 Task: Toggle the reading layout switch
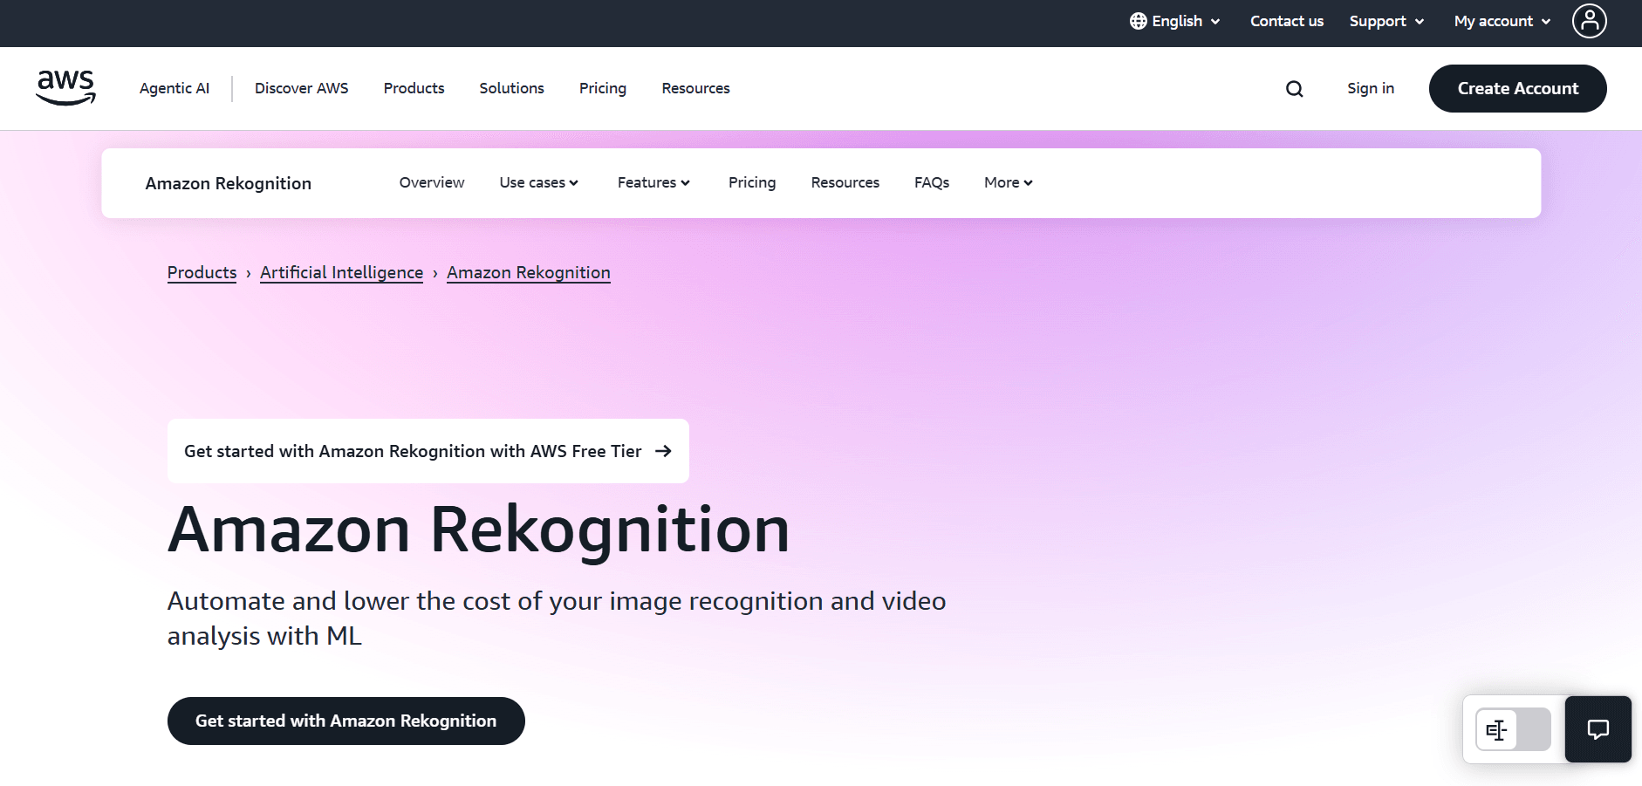coord(1512,729)
